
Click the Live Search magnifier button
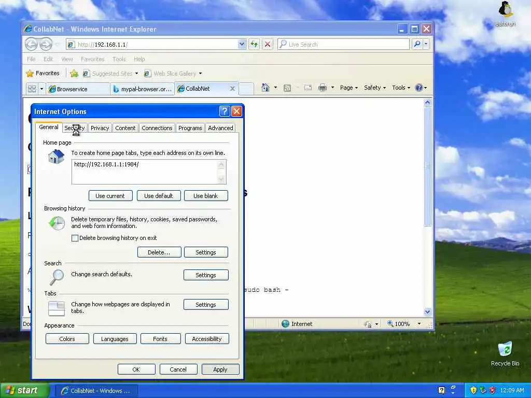417,44
